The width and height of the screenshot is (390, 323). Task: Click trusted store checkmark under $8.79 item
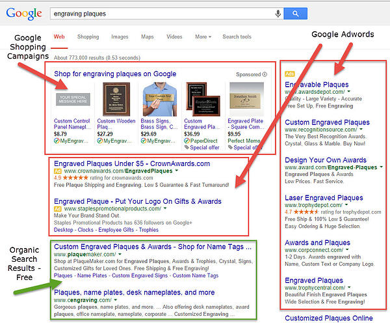57,141
